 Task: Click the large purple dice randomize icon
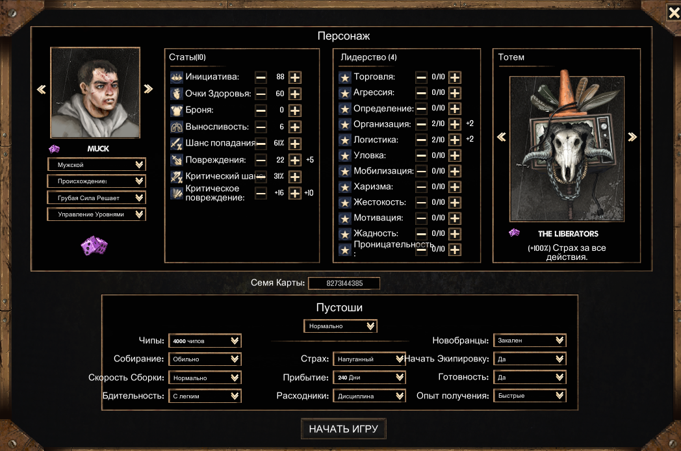pyautogui.click(x=94, y=246)
